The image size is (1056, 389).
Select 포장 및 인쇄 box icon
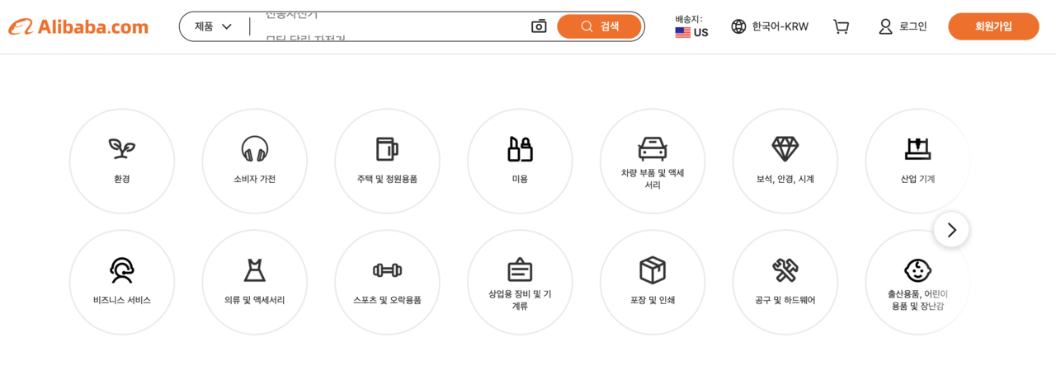click(x=652, y=270)
